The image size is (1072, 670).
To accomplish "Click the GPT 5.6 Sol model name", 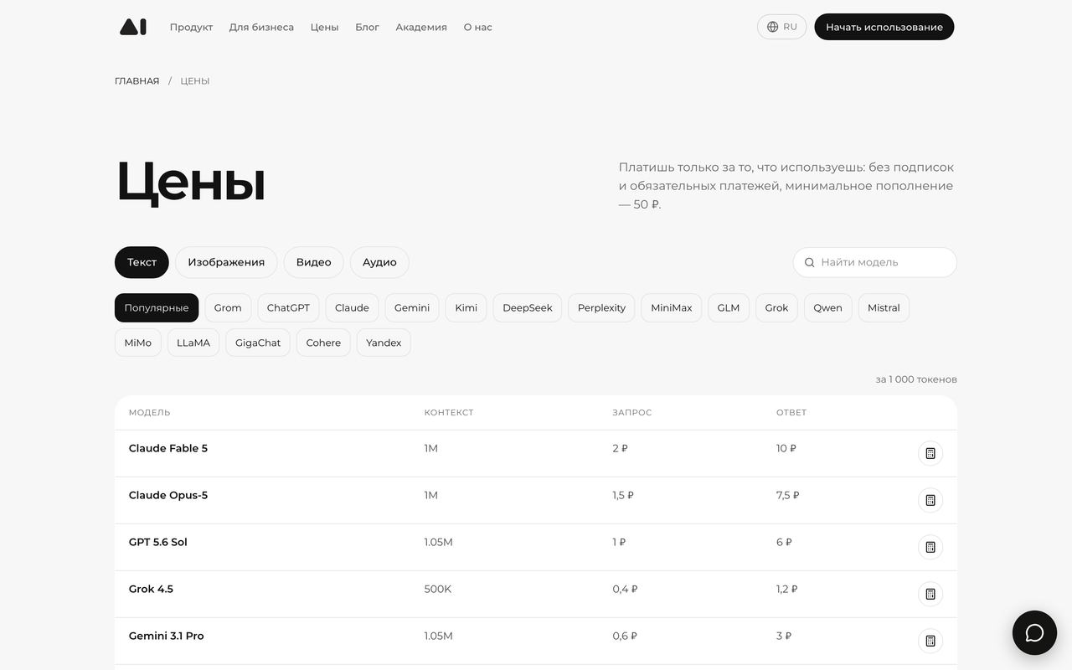I will [x=158, y=542].
